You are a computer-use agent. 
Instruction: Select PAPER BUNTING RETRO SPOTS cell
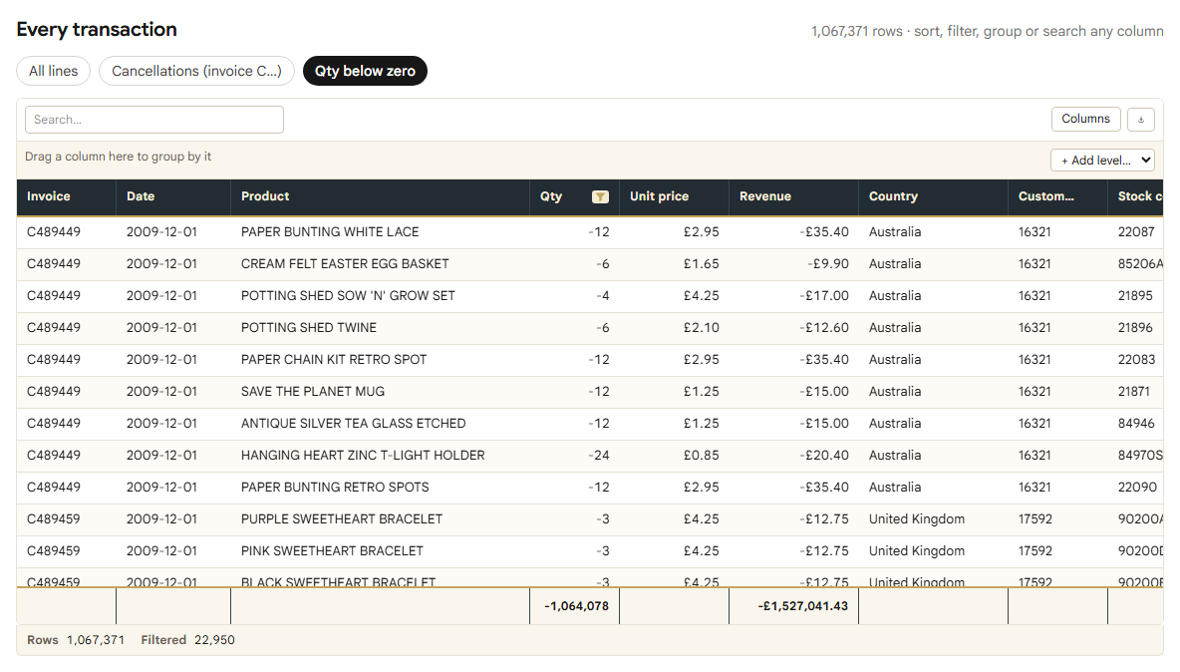click(380, 487)
